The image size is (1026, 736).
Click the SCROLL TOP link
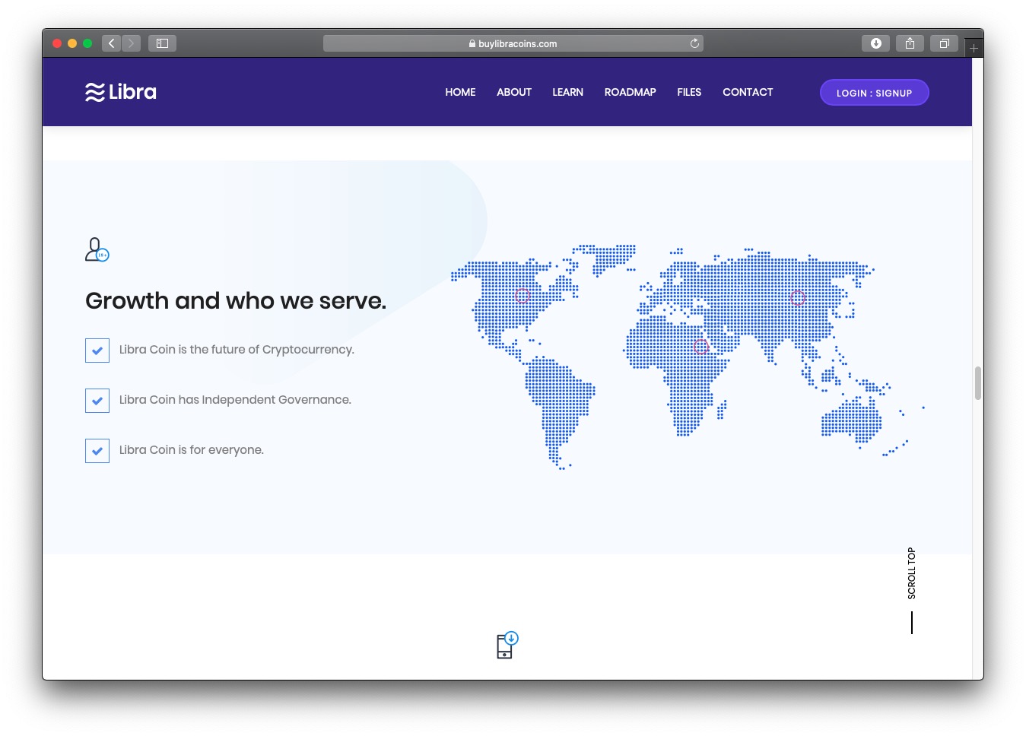(x=912, y=573)
